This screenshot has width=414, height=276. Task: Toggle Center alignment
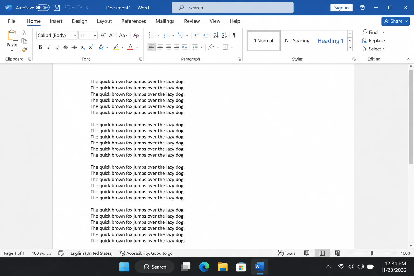160,47
